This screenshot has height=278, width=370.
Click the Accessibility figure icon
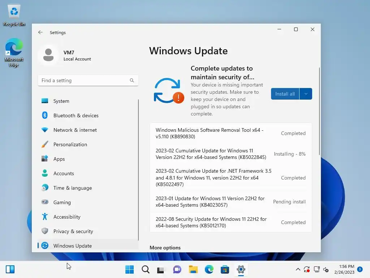44,216
